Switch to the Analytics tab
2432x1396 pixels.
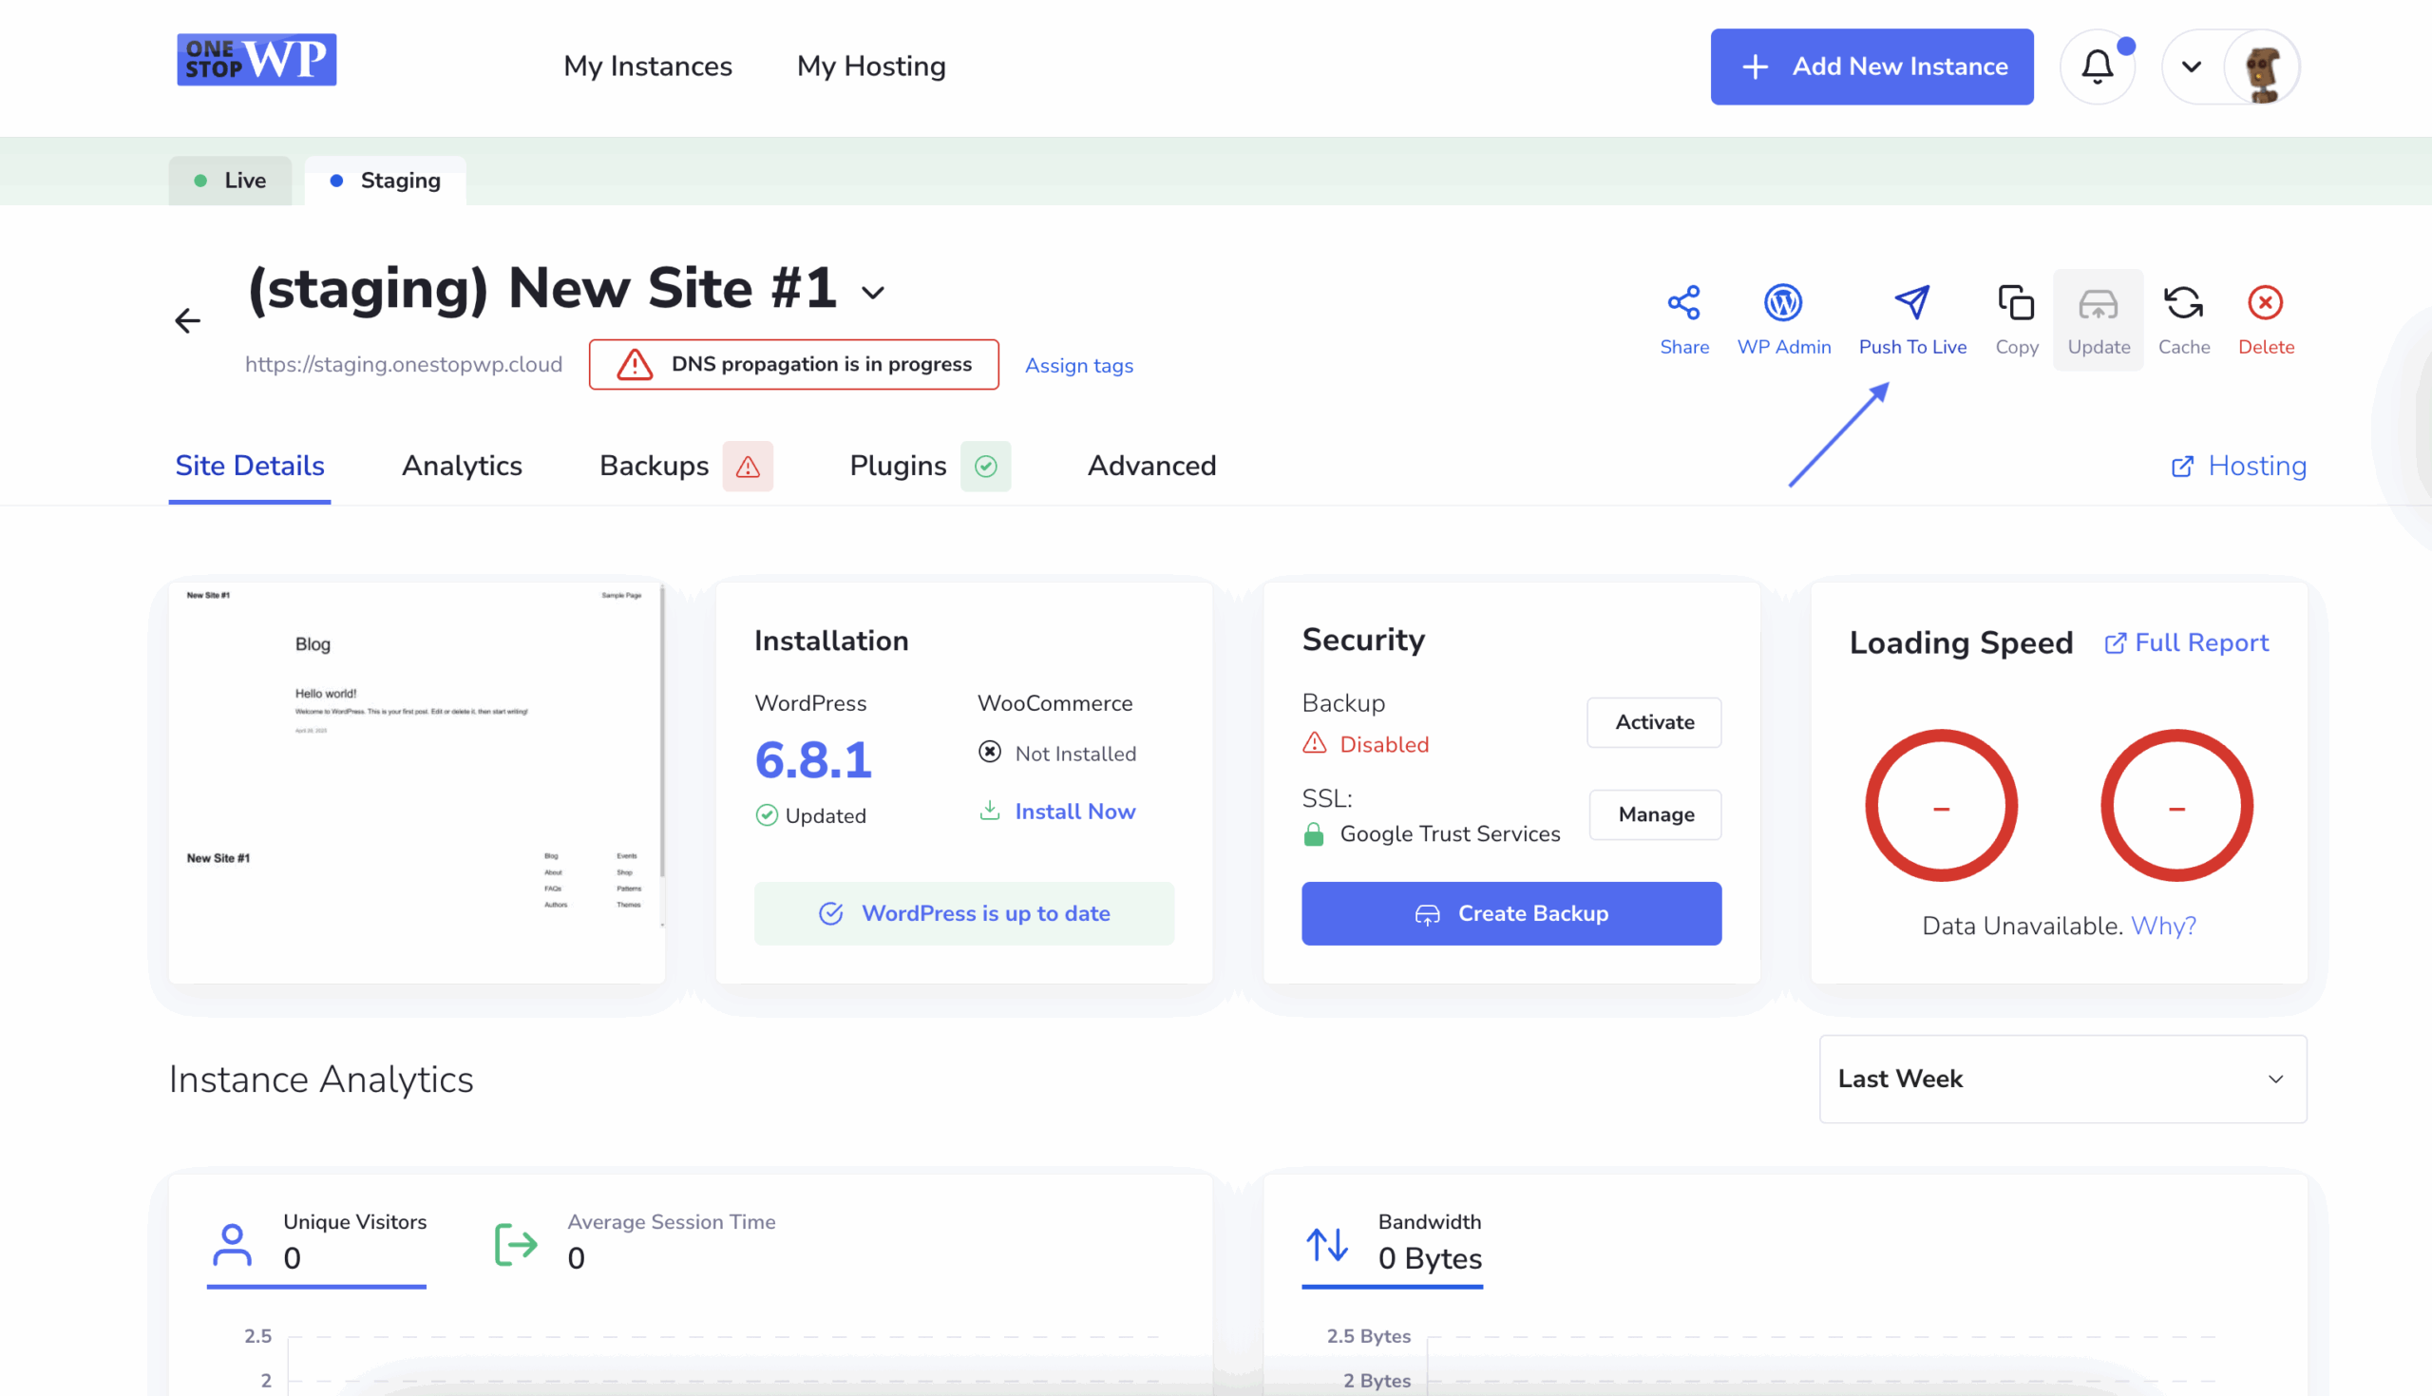(x=462, y=466)
